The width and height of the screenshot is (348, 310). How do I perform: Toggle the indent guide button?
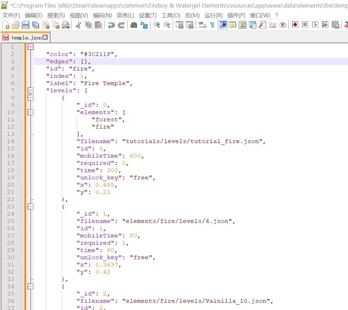[223, 25]
